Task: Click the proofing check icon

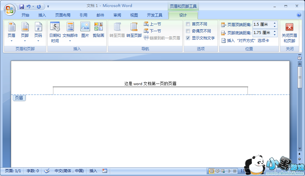Action: pos(47,171)
